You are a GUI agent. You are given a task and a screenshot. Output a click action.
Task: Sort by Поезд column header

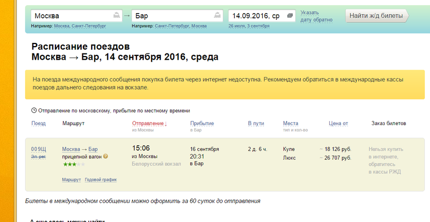coord(38,124)
